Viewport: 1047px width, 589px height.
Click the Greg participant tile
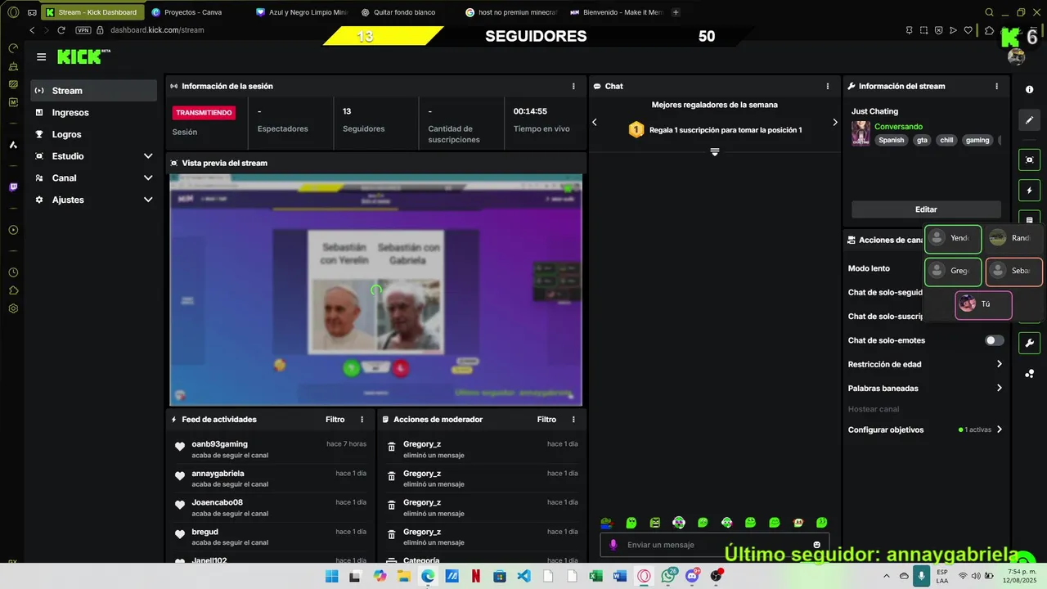click(953, 272)
